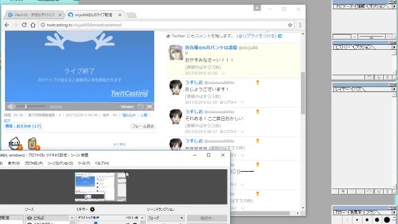
Task: Open the 埋め込み link
Action: click(x=129, y=115)
